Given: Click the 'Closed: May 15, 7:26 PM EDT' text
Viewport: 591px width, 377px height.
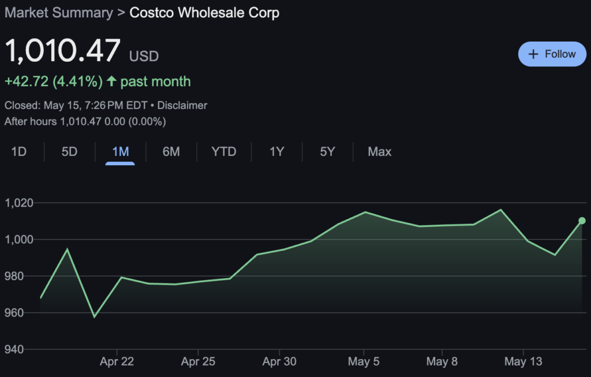Looking at the screenshot, I should coord(76,105).
